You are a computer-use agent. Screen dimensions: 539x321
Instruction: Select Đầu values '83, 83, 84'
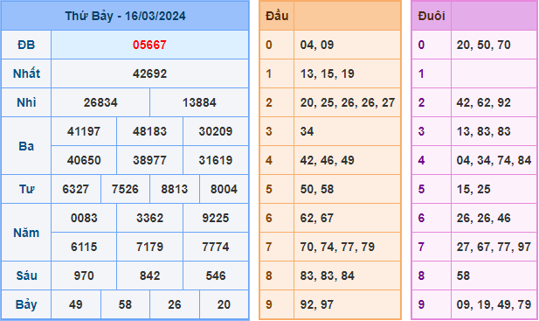tap(328, 276)
